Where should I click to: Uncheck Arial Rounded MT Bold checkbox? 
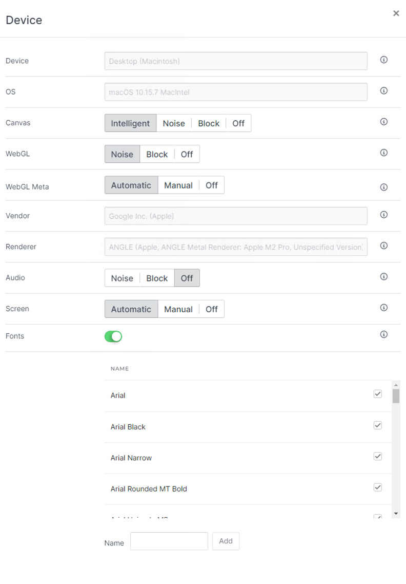tap(377, 487)
